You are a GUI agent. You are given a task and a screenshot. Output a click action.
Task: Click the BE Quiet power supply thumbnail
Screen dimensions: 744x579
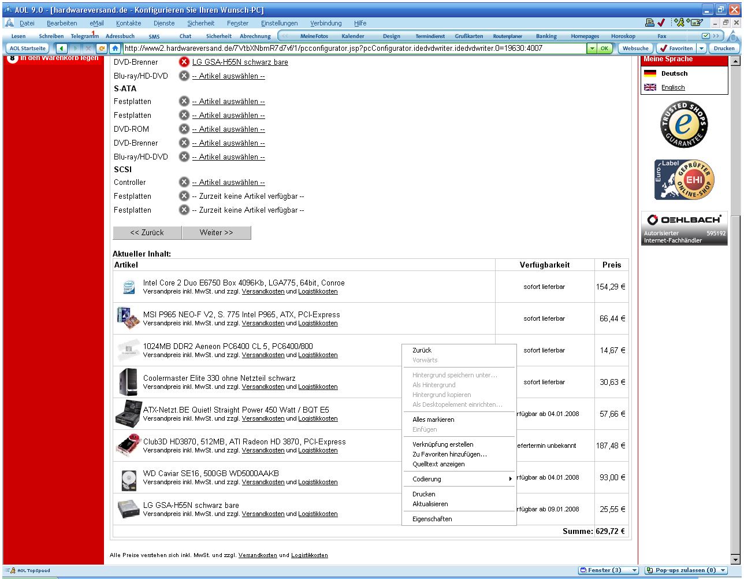[x=128, y=414]
